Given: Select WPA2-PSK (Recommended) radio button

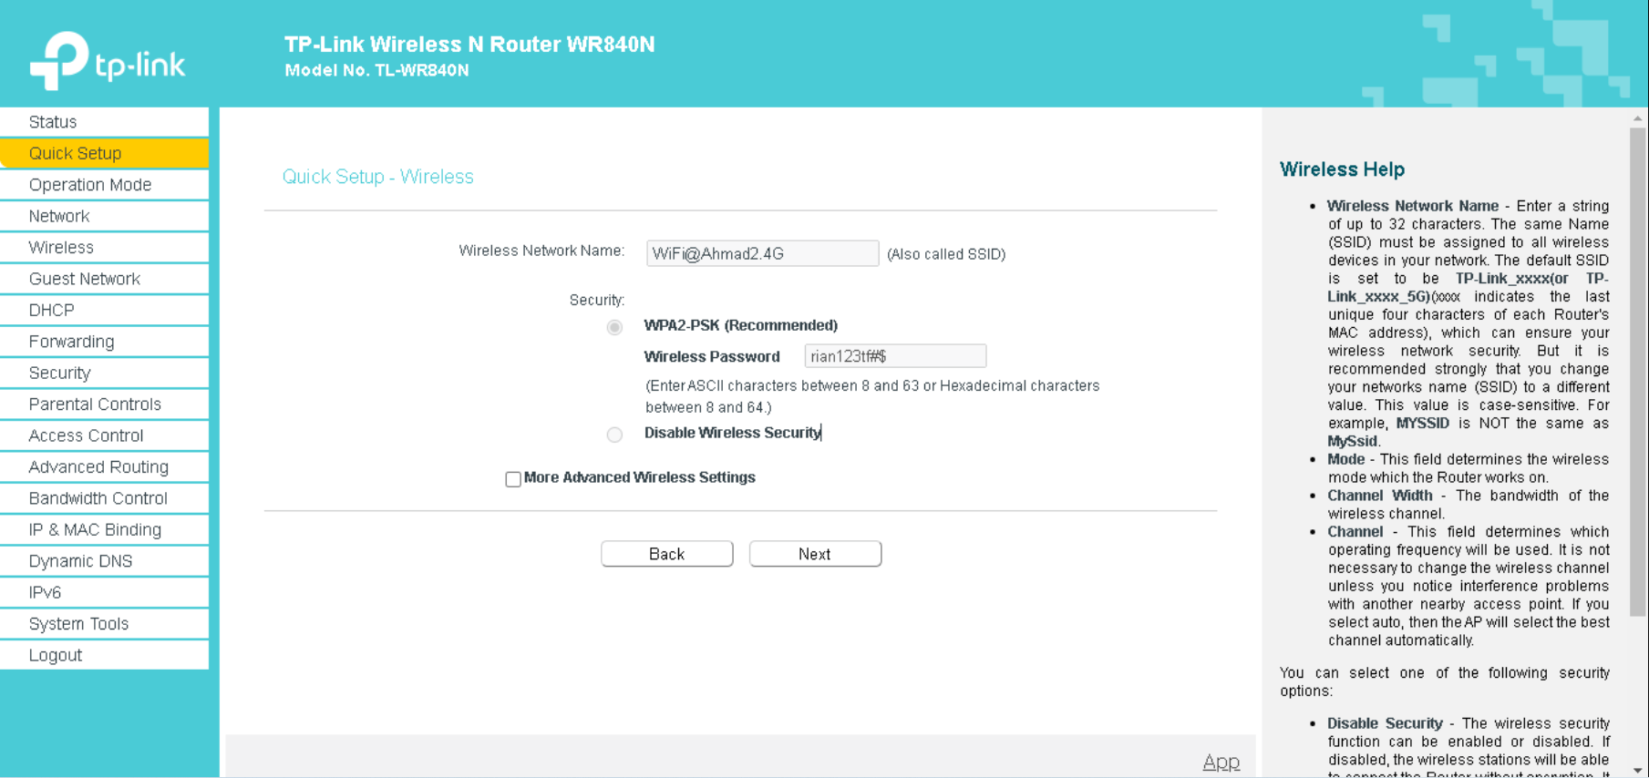Looking at the screenshot, I should pos(614,327).
